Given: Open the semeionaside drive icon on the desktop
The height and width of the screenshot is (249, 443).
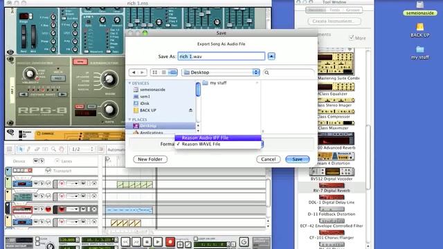Looking at the screenshot, I should pyautogui.click(x=420, y=8).
